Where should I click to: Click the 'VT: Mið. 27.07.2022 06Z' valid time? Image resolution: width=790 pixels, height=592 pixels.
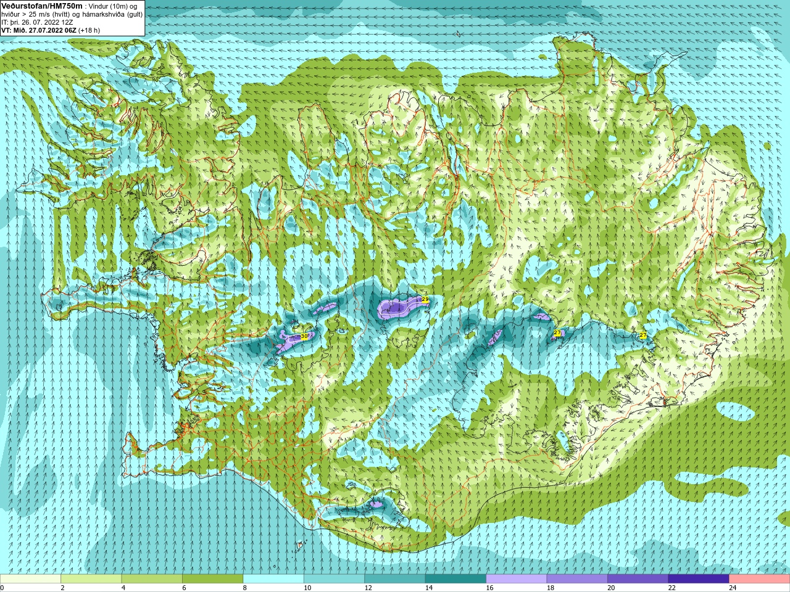[x=39, y=30]
